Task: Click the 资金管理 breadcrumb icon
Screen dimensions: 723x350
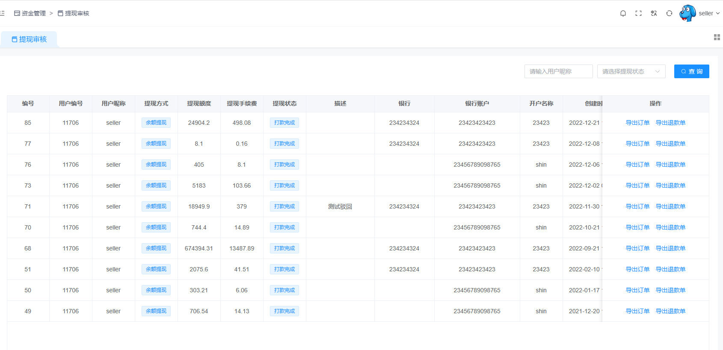Action: [17, 13]
